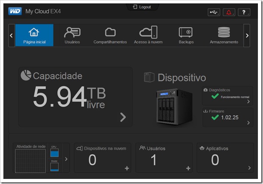The width and height of the screenshot is (263, 184).
Task: Expand Aplicativos details arrow
Action: click(x=249, y=168)
